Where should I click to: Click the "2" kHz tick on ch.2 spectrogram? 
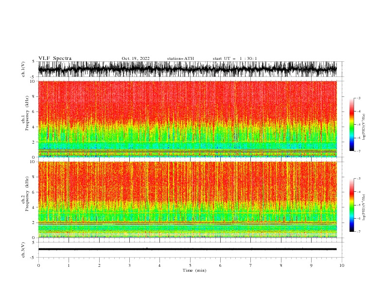tap(34, 223)
